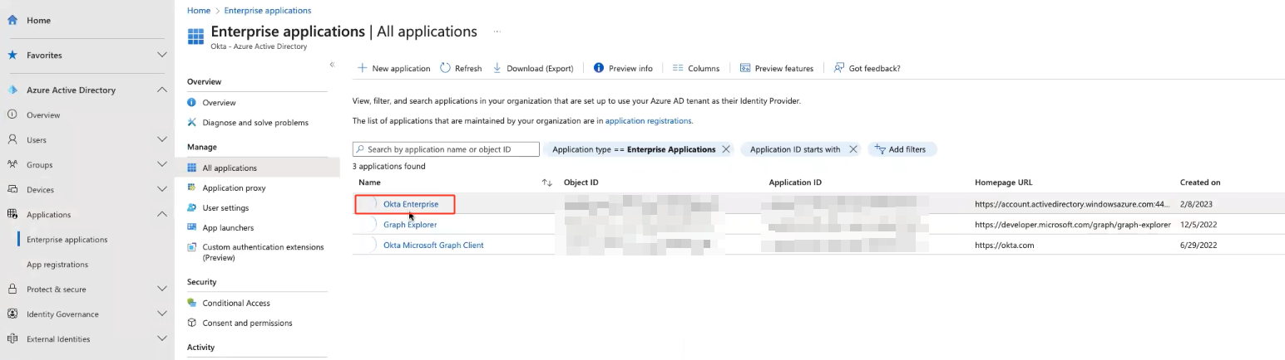Click the External Identities icon

pos(12,338)
